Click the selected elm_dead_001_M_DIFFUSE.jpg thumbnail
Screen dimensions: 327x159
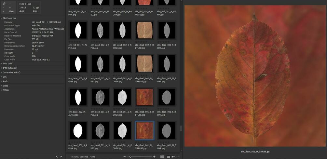pyautogui.click(x=144, y=131)
